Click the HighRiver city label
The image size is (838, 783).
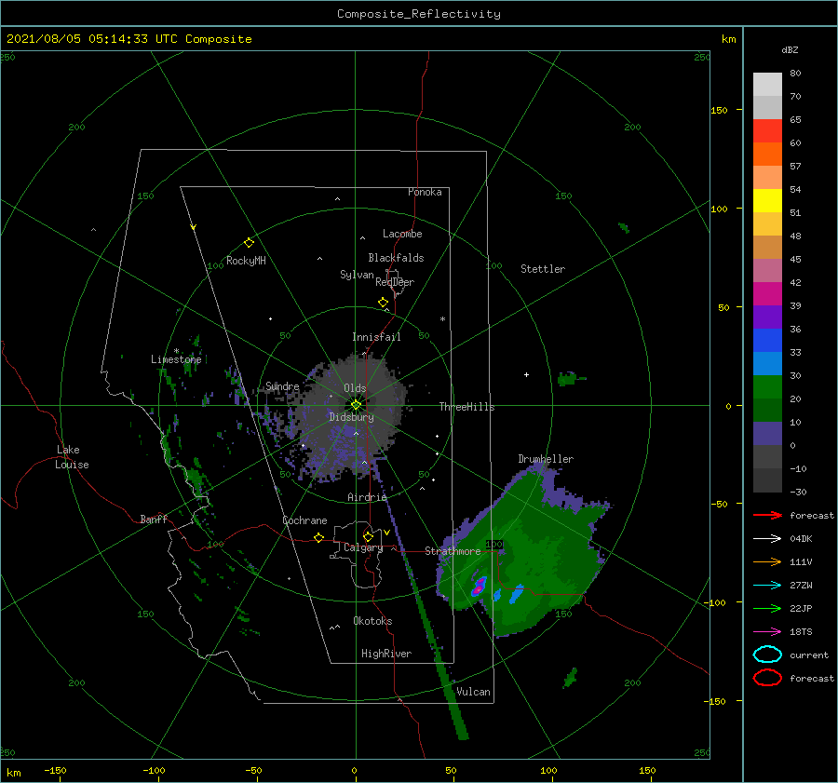(386, 654)
